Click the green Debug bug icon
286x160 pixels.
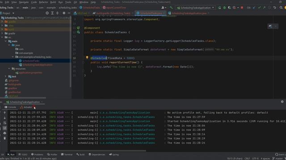tap(224, 8)
